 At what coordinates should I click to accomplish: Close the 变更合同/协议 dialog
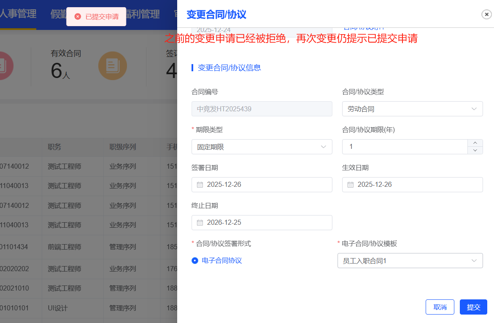pos(486,14)
